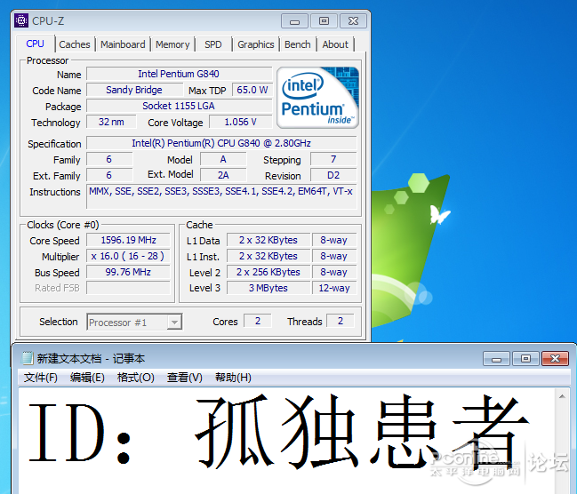Minimize the CPU-Z window
The image size is (577, 494).
pos(294,21)
